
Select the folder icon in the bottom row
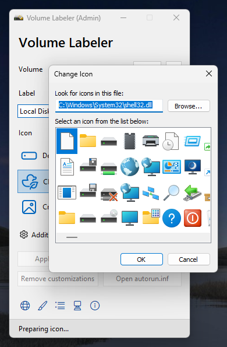coord(67,218)
